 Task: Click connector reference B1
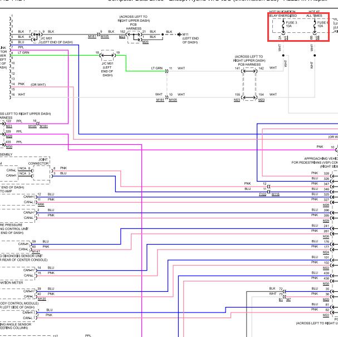click(x=281, y=299)
